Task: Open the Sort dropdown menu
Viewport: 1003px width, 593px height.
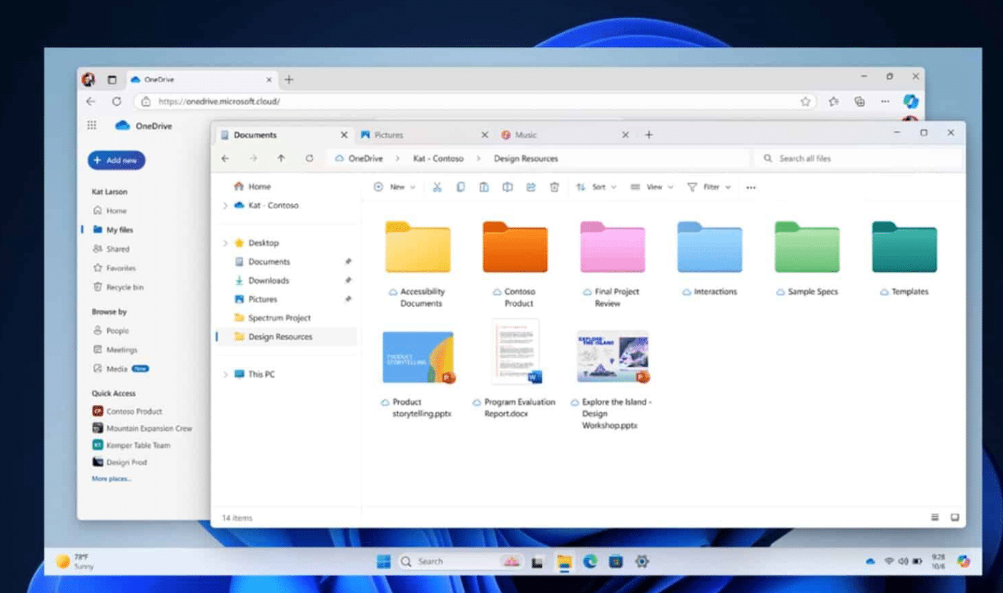Action: click(596, 187)
